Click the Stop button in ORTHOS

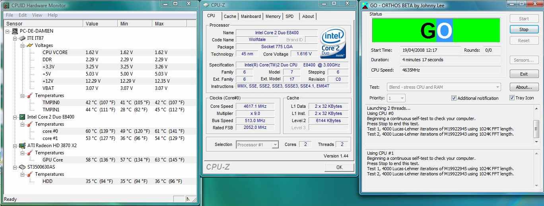pos(524,29)
